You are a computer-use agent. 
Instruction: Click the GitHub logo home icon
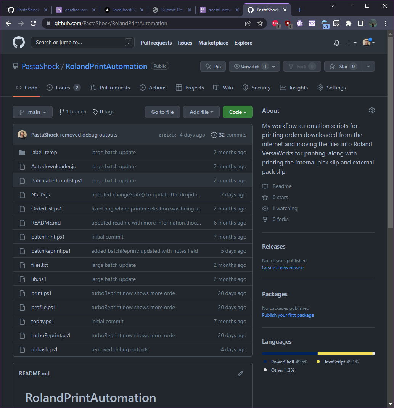[x=19, y=42]
